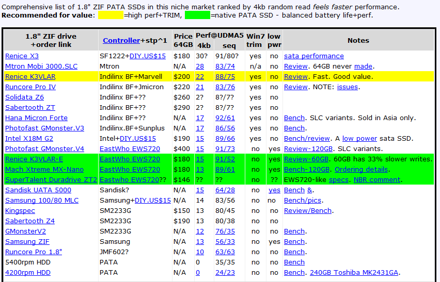This screenshot has height=282, width=440.
Task: Open the Sabertooth Z4 link
Action: click(30, 221)
